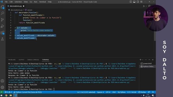The width and height of the screenshot is (173, 97).
Task: Open Customize Layout icon
Action: pyautogui.click(x=141, y=2)
